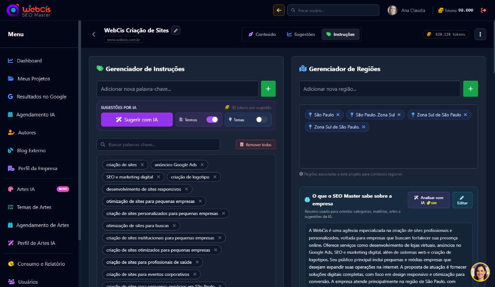Go back using the left chevron by project title

(x=94, y=34)
